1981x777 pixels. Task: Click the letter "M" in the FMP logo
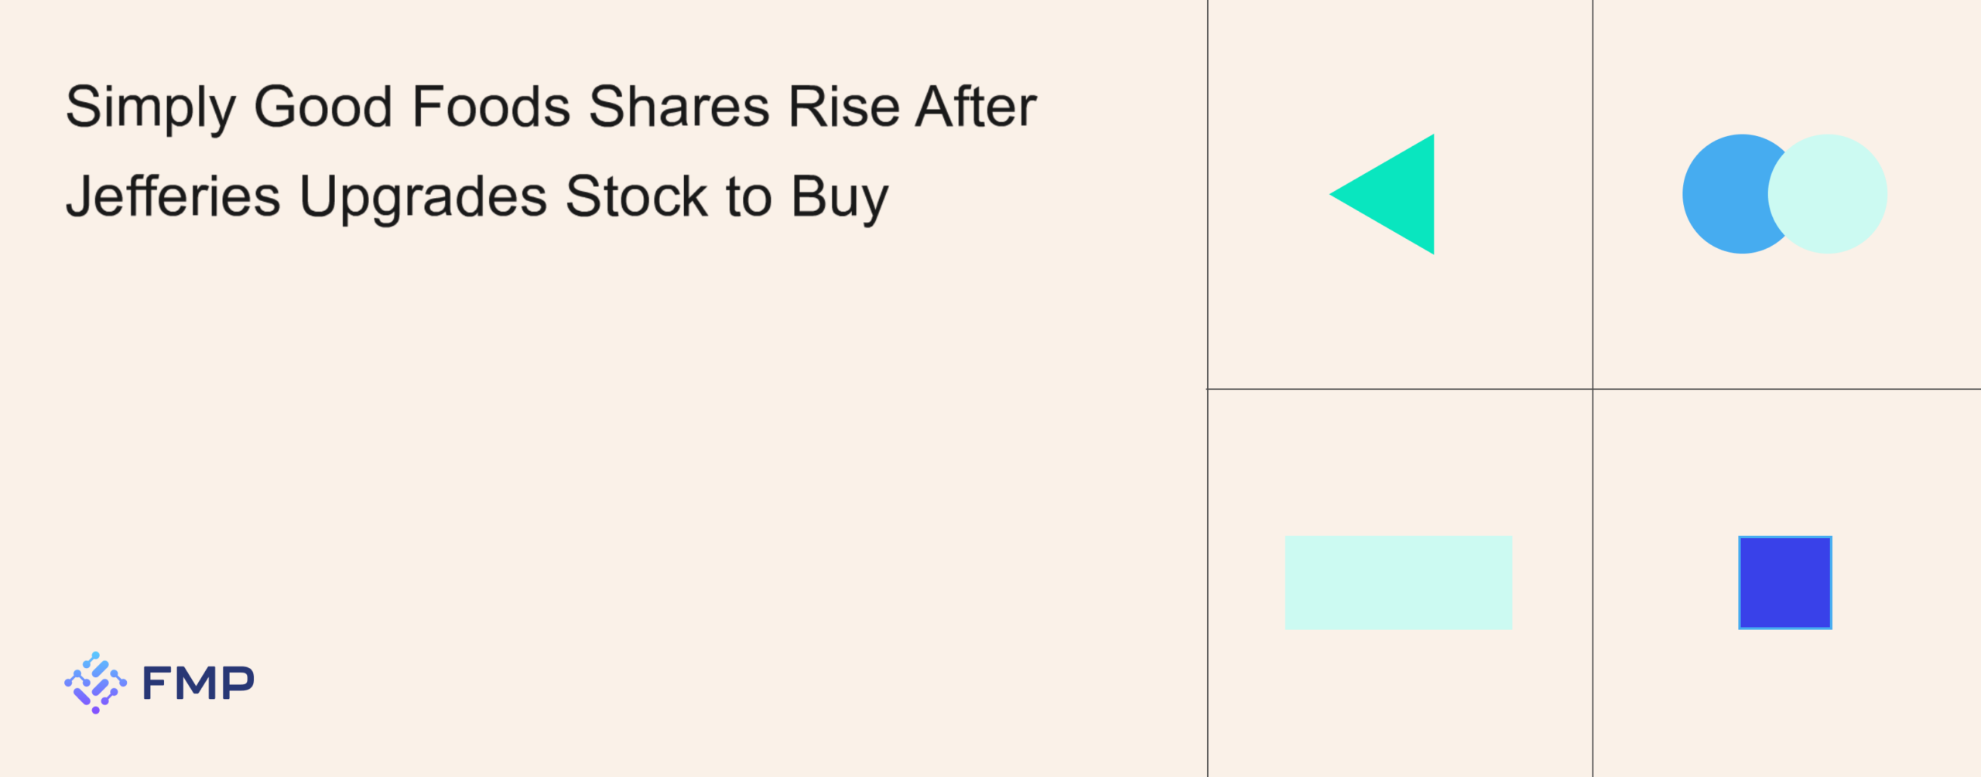click(x=198, y=683)
